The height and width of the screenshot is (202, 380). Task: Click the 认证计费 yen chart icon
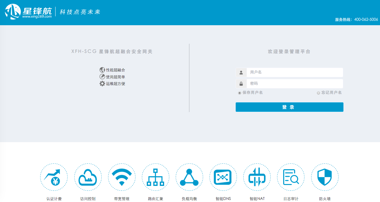(54, 177)
